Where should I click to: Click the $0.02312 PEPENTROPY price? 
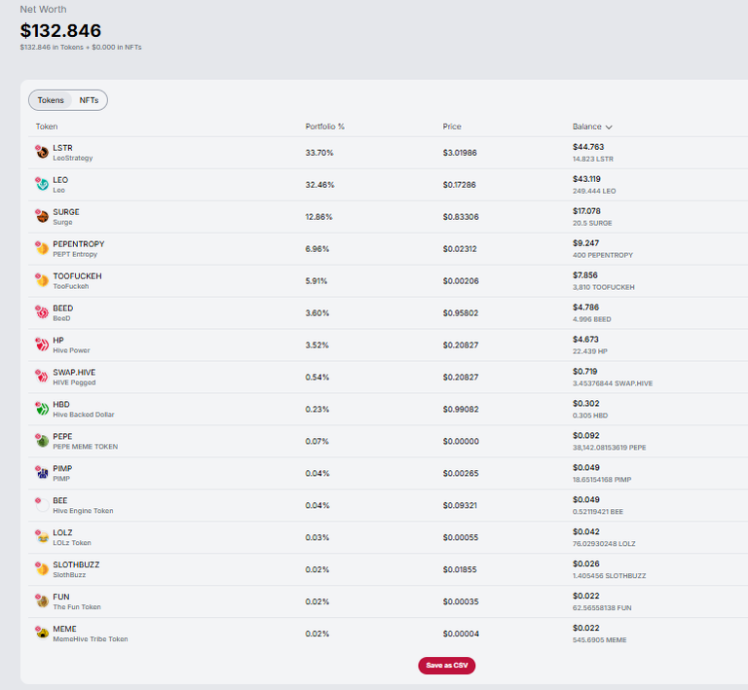460,249
